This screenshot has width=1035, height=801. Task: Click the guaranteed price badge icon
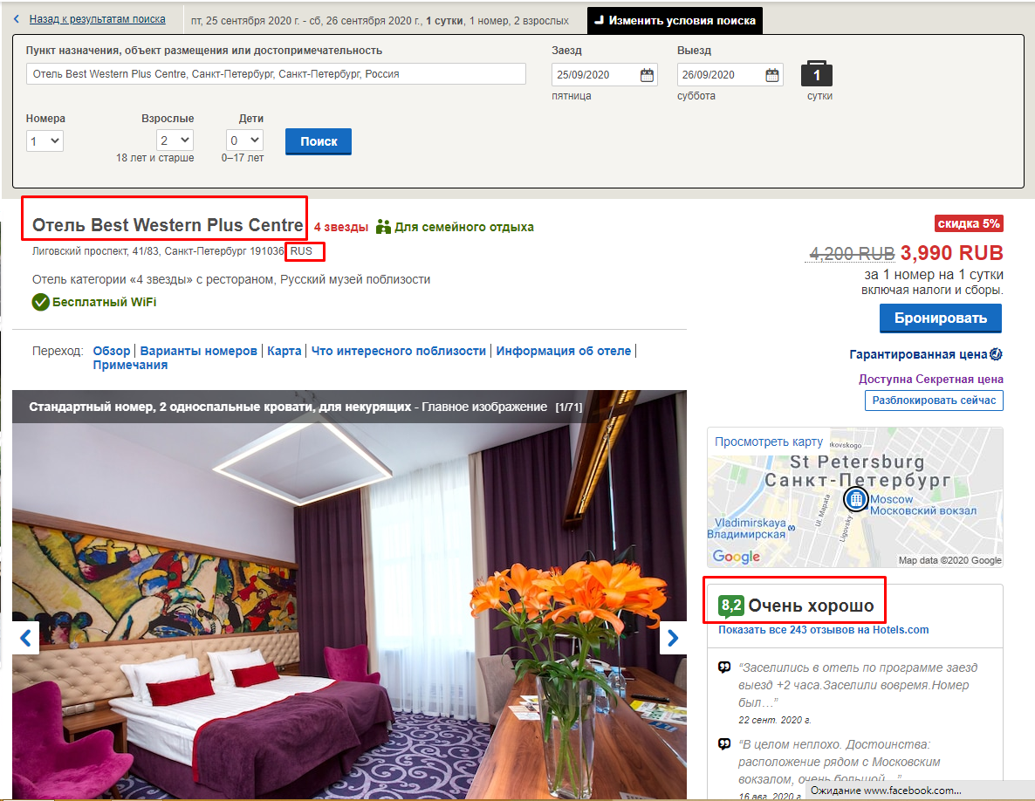click(996, 354)
